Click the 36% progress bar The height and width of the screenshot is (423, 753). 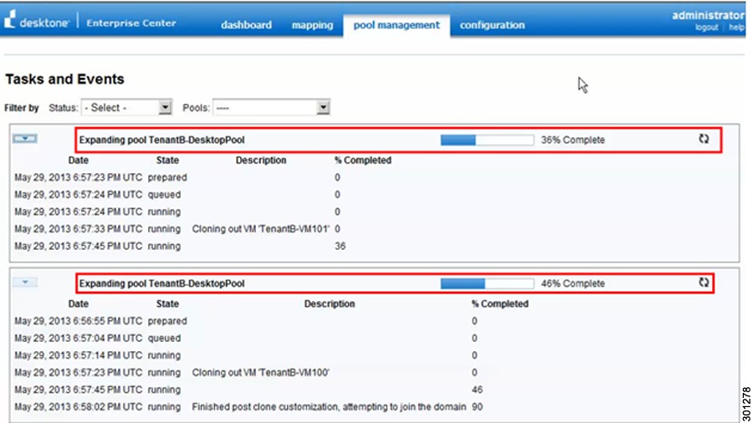[487, 140]
